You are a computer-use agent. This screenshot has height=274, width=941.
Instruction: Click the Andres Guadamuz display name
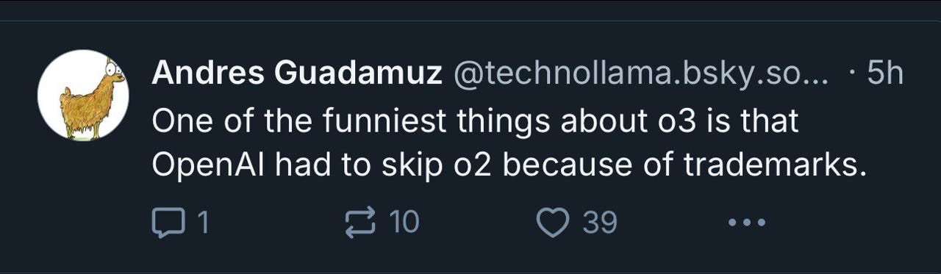[298, 73]
